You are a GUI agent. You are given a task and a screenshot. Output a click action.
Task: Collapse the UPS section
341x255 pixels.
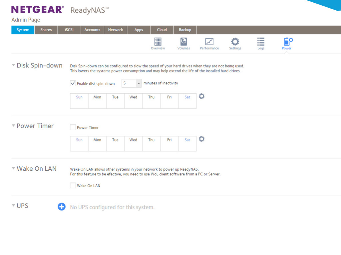coord(13,205)
